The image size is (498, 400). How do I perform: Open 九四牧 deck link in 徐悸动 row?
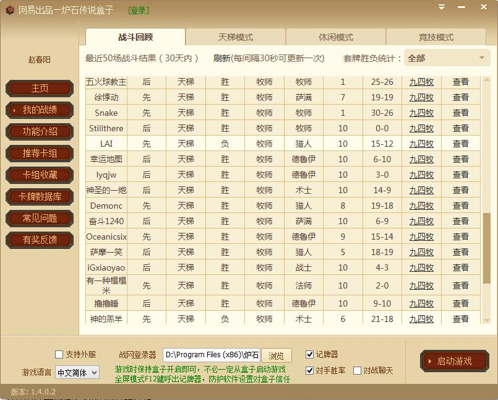click(421, 97)
